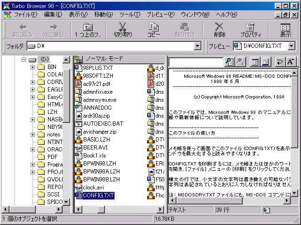This screenshot has width=301, height=225.
Task: Click preview pane horizontal scroll right arrow
Action: point(287,201)
